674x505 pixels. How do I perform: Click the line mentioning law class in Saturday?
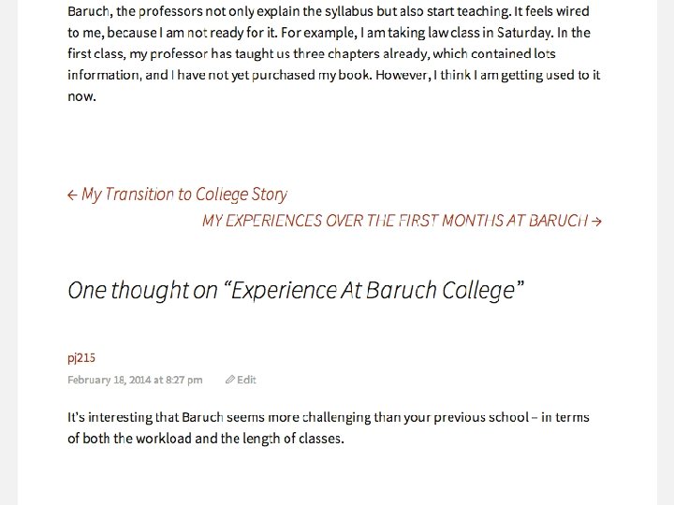[329, 33]
